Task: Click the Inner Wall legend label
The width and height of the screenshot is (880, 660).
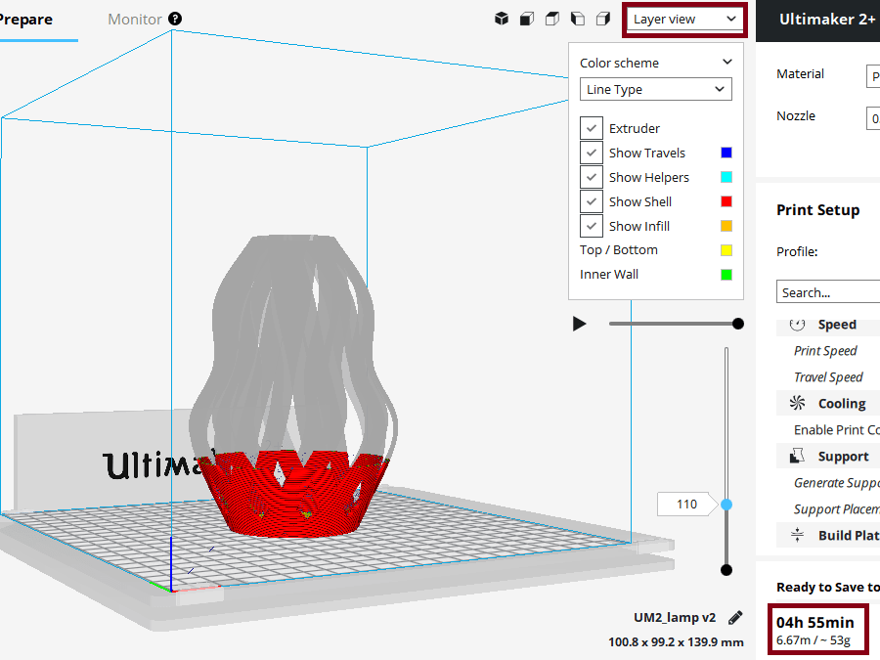Action: [609, 275]
